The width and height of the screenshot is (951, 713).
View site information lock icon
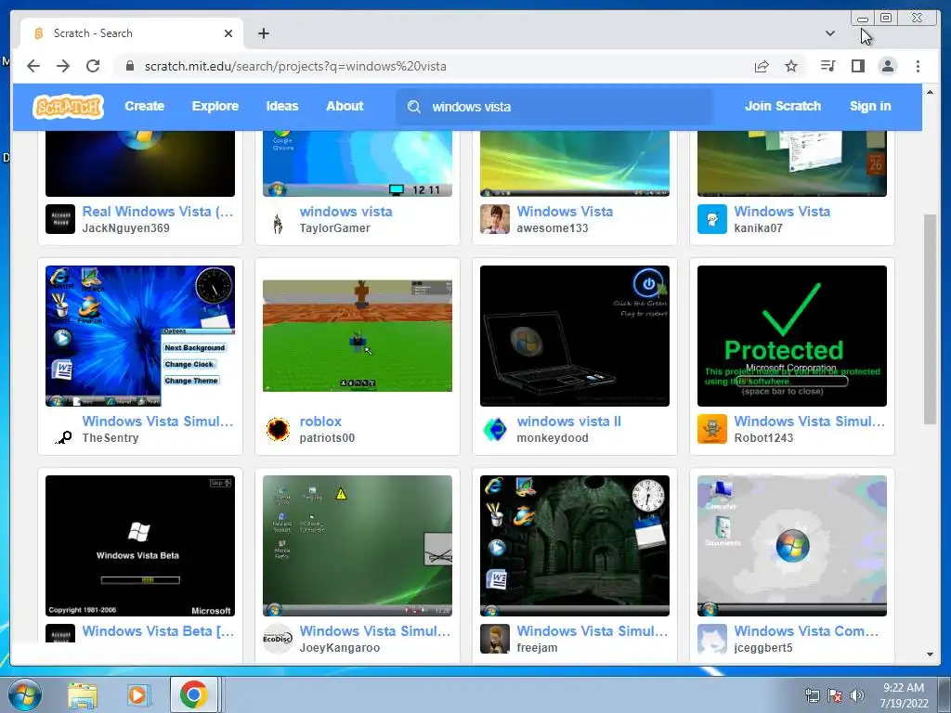pyautogui.click(x=130, y=66)
